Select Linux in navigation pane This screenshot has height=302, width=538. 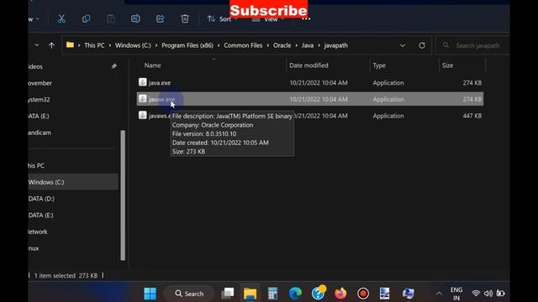pos(34,248)
